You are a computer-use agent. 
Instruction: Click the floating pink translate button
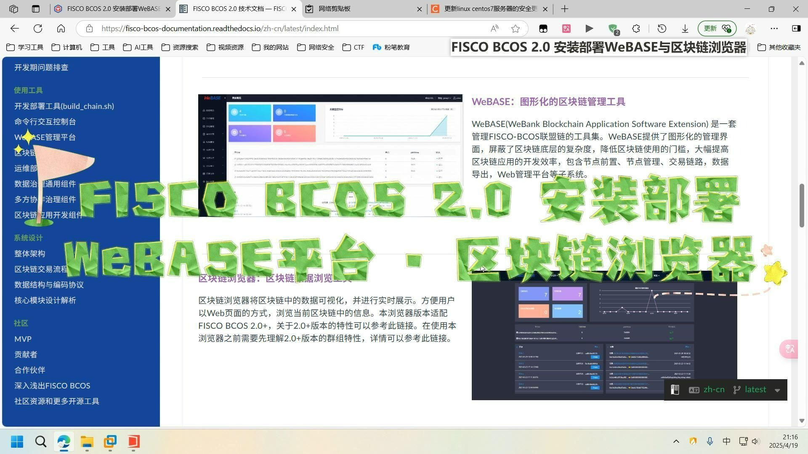pos(789,349)
